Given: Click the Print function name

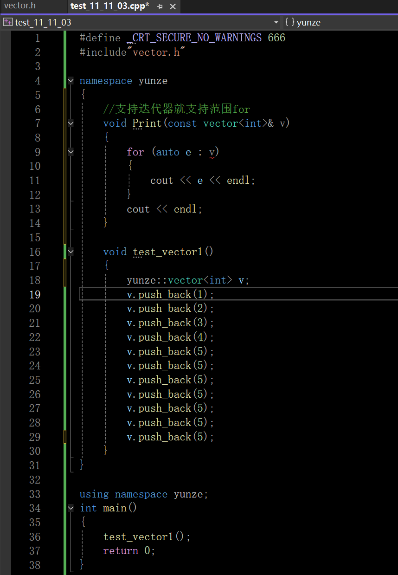Looking at the screenshot, I should click(x=147, y=123).
